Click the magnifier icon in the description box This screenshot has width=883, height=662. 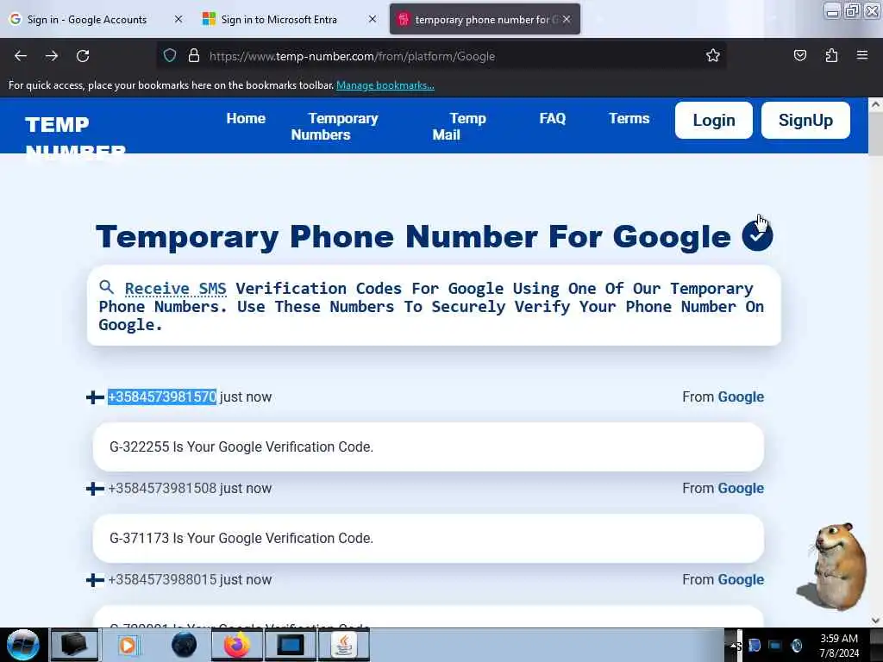106,287
